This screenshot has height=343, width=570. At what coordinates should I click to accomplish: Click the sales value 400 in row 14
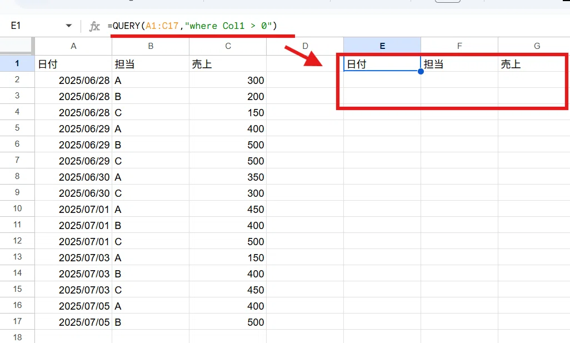tap(228, 274)
